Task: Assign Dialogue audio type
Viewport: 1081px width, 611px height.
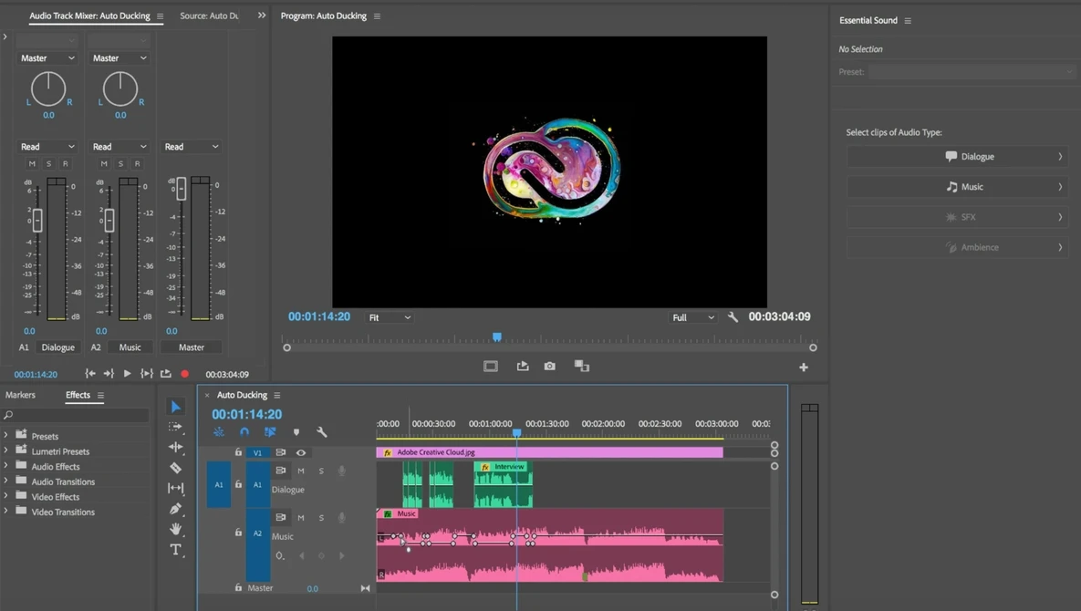Action: pos(958,156)
